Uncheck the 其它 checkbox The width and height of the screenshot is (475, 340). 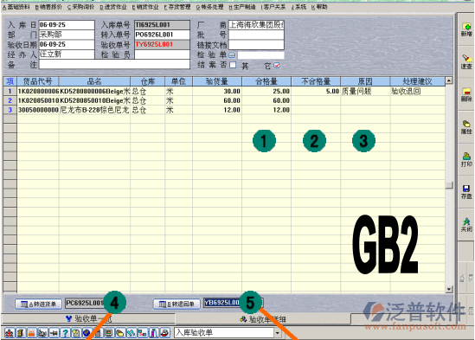[277, 65]
